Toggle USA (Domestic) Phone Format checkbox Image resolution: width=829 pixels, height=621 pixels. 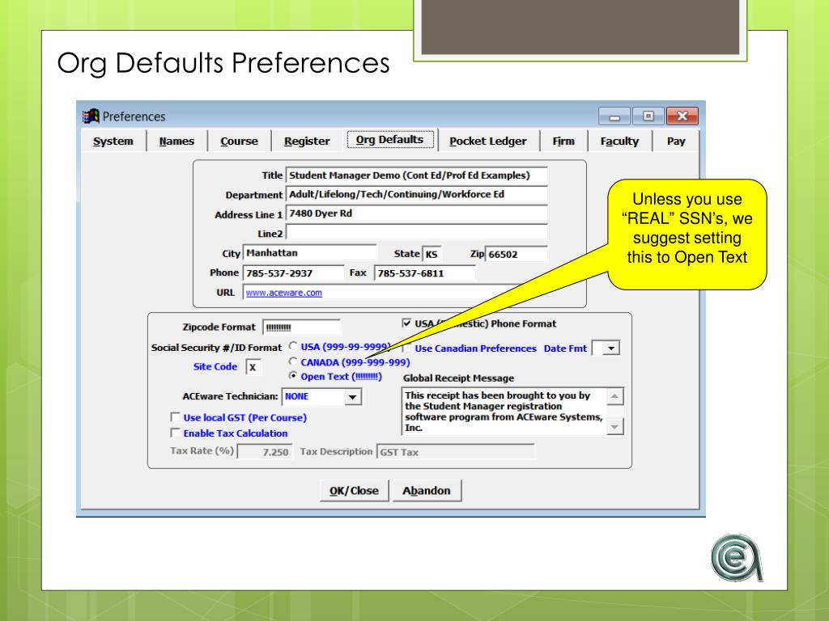click(406, 323)
